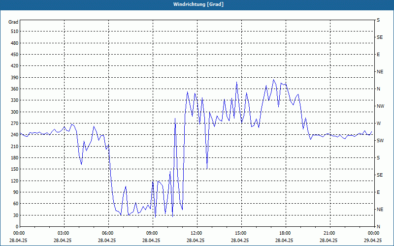Screen dimensions: 394x246
Task: Pick the 180 y-axis tick label
Action: (15, 158)
